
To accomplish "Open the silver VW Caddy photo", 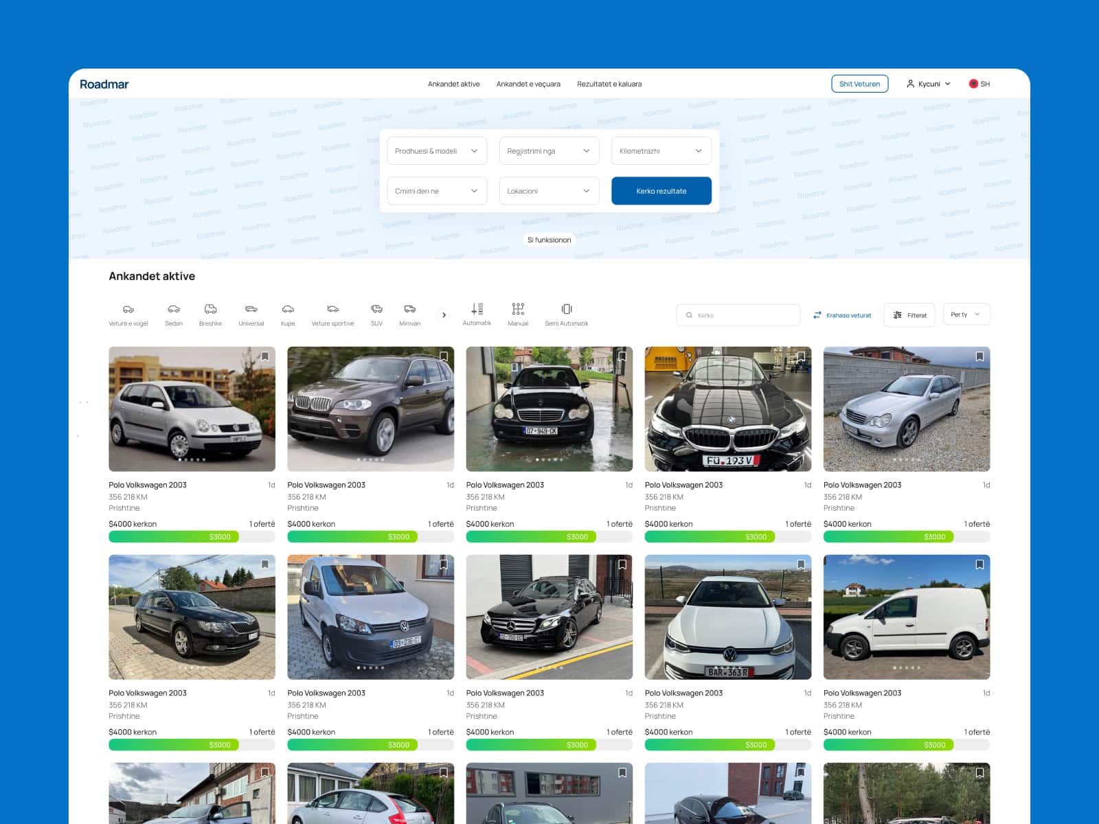I will coord(370,617).
